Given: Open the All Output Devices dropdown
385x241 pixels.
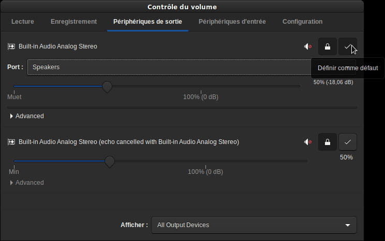Looking at the screenshot, I should tap(254, 225).
